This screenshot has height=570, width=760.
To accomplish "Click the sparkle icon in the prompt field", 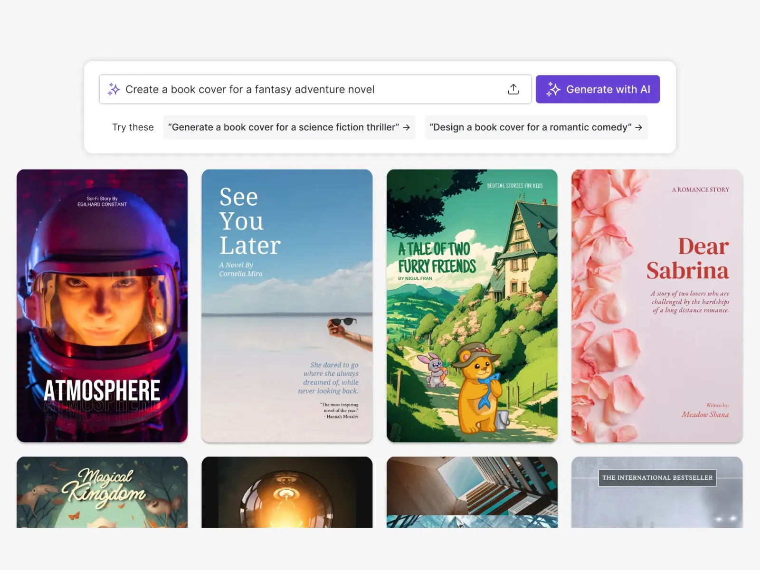I will pyautogui.click(x=114, y=89).
